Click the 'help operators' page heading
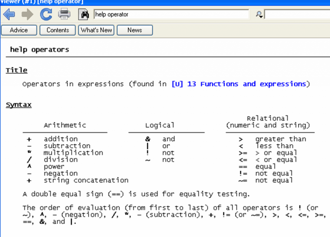Image resolution: width=330 pixels, height=237 pixels. 40,50
